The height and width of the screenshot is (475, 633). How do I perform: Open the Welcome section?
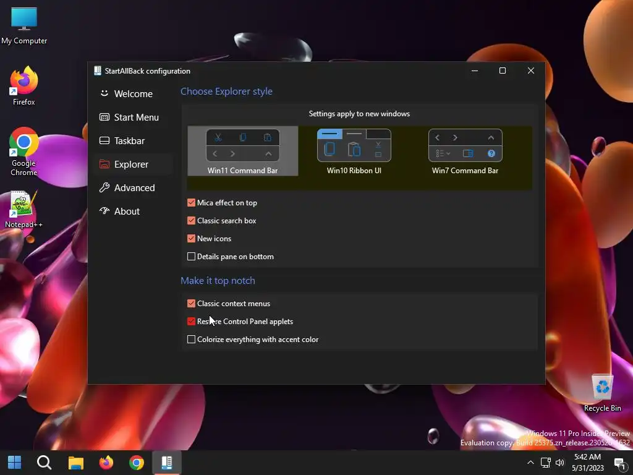(x=133, y=94)
